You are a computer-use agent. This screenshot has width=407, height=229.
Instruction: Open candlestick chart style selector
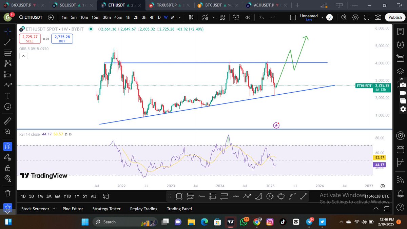[x=191, y=18]
